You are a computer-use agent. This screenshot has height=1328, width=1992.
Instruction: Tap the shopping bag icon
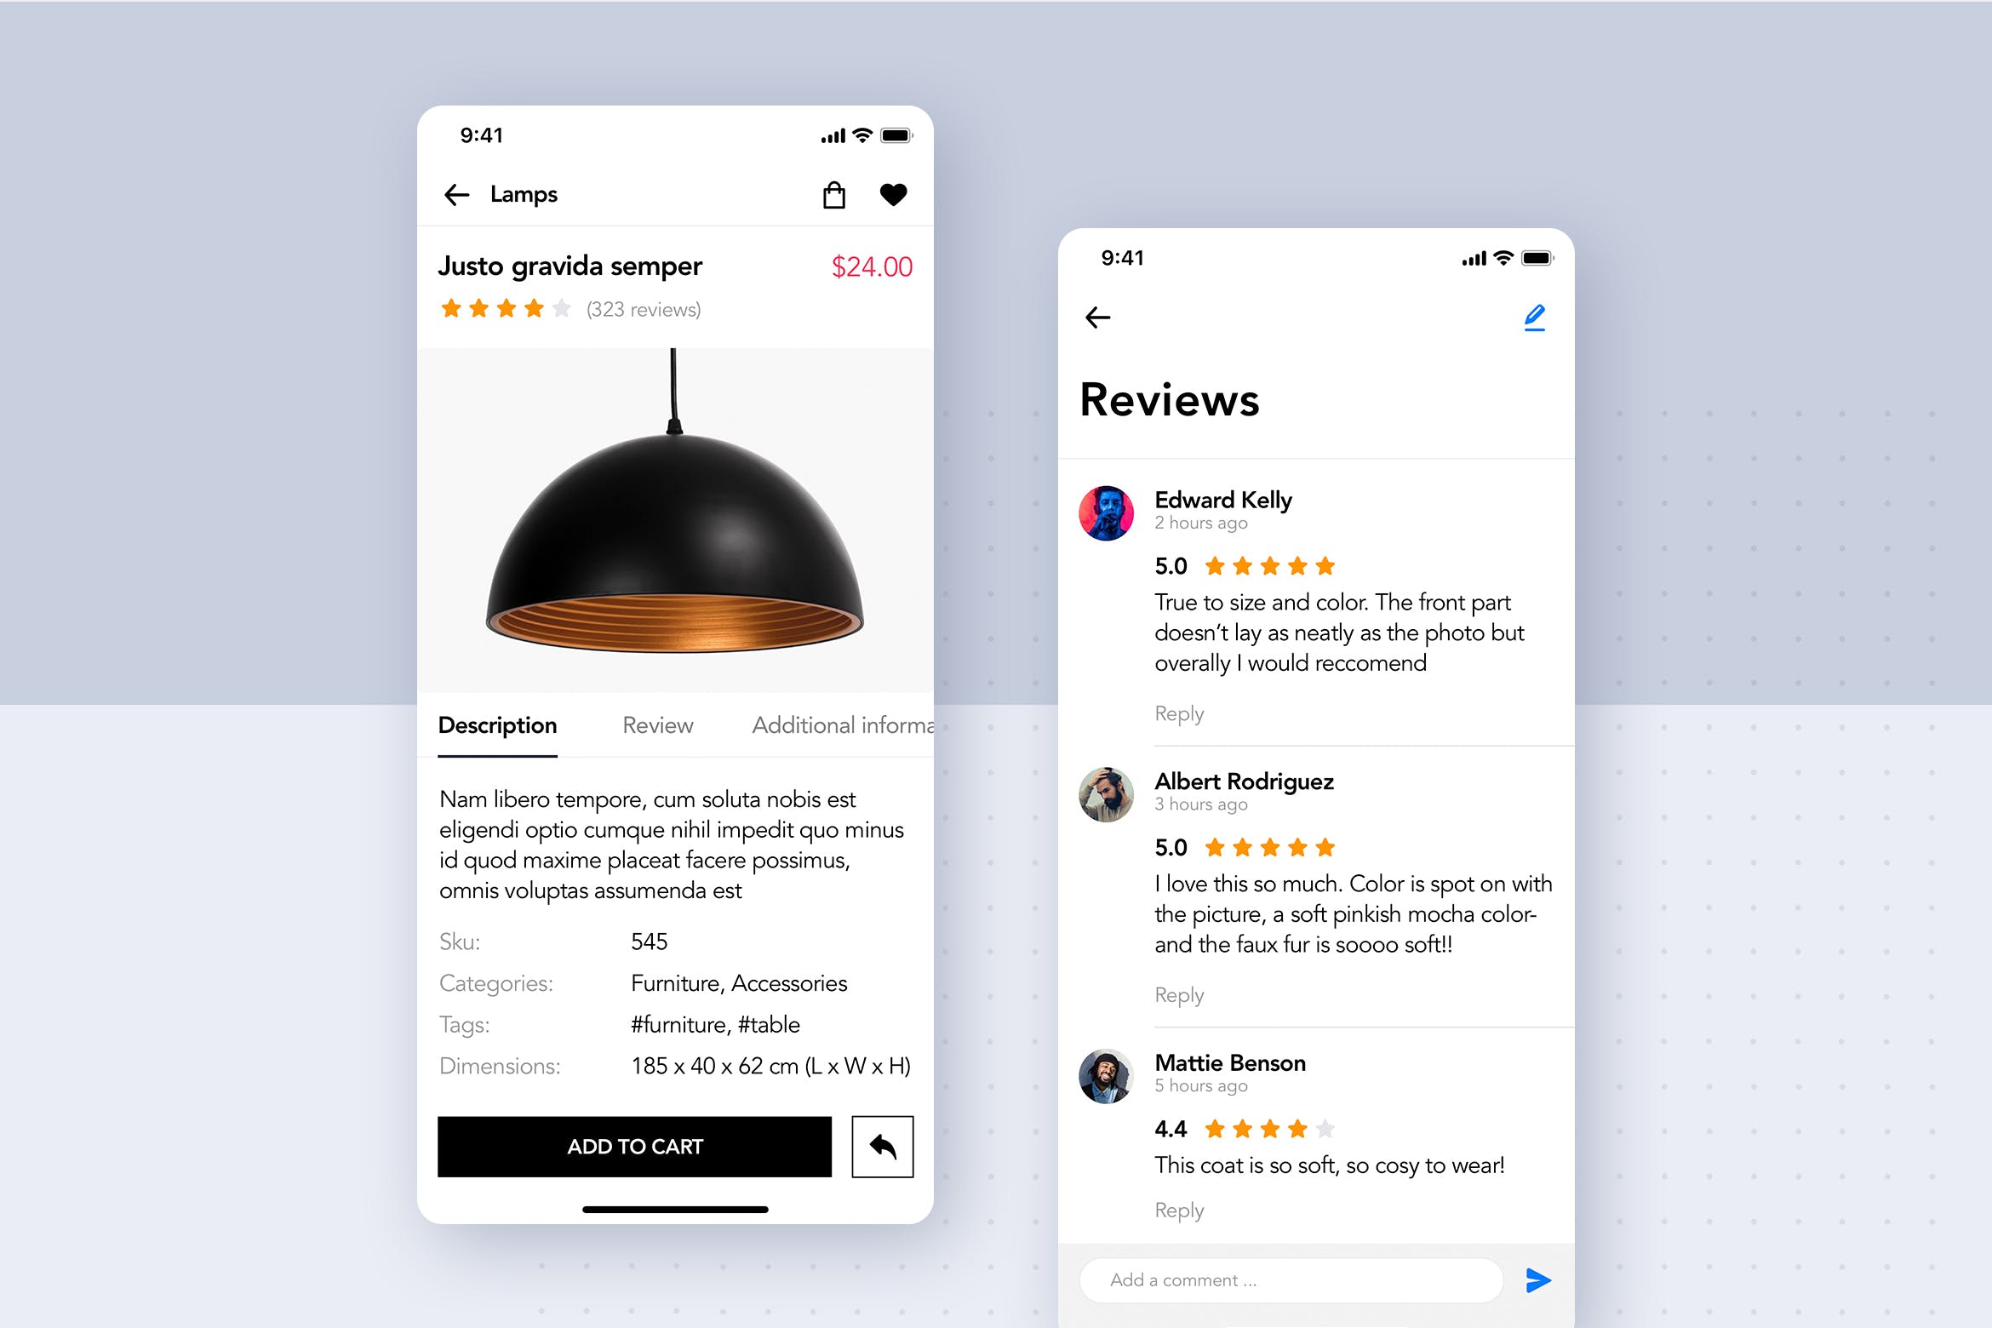[x=836, y=194]
